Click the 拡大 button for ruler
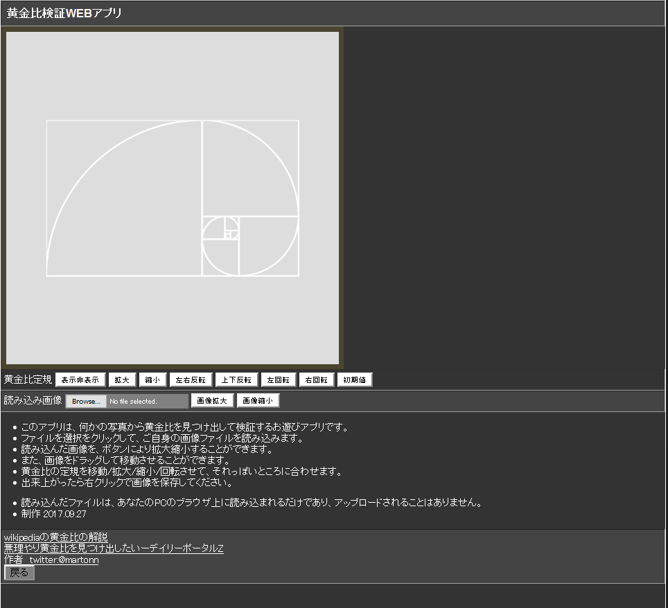668x608 pixels. pos(122,379)
